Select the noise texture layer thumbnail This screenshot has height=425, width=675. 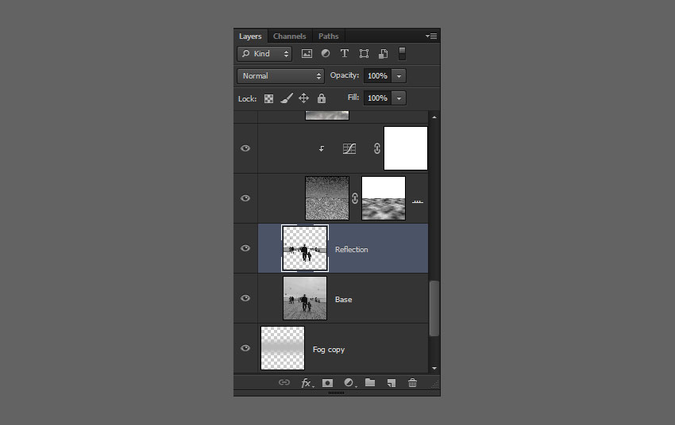[327, 198]
